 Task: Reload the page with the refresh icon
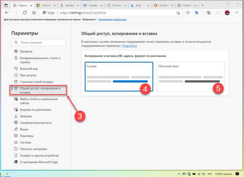pyautogui.click(x=25, y=13)
